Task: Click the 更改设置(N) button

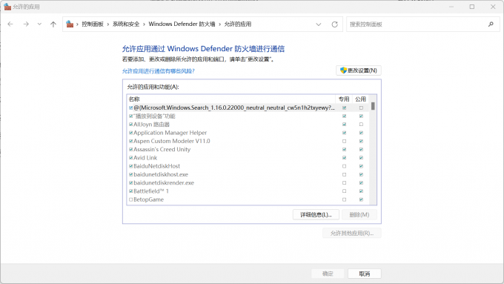Action: [359, 70]
